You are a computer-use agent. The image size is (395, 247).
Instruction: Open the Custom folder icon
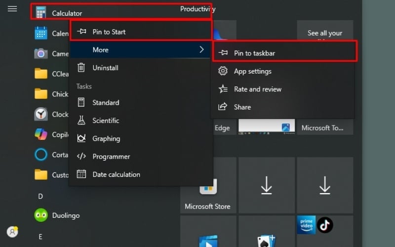[41, 175]
